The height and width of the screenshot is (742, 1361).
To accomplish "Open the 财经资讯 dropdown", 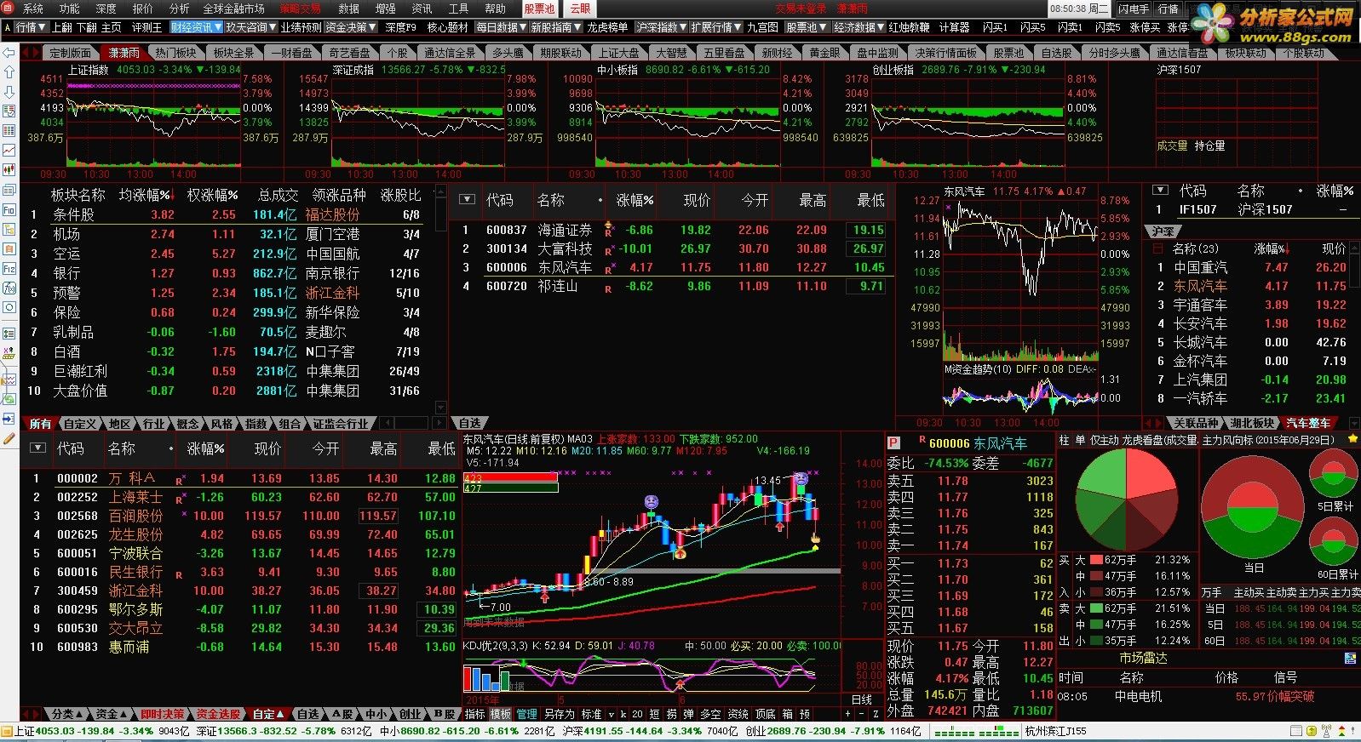I will pyautogui.click(x=195, y=27).
